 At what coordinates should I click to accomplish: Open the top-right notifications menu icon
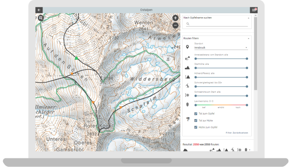pyautogui.click(x=253, y=10)
